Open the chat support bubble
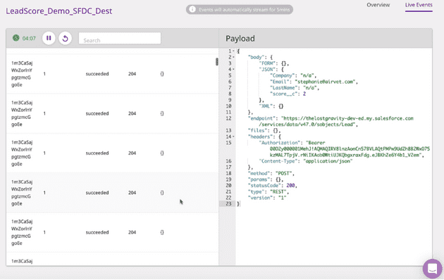This screenshot has width=444, height=280. point(432,269)
